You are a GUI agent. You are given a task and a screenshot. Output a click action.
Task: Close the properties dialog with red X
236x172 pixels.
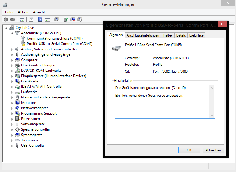(x=222, y=24)
